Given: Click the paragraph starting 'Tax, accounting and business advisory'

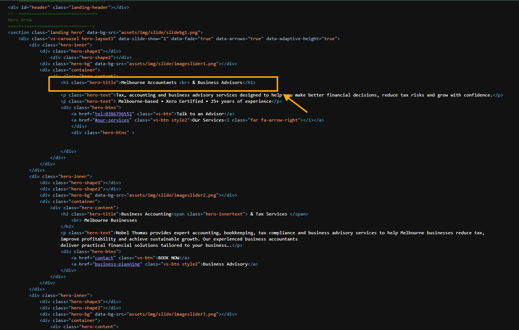Looking at the screenshot, I should click(304, 95).
